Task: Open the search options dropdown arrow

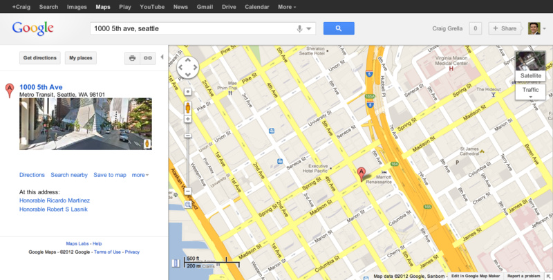Action: tap(308, 28)
